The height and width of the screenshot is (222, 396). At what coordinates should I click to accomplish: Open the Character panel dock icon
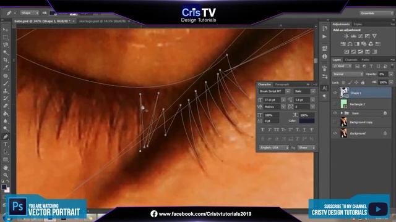pyautogui.click(x=324, y=88)
